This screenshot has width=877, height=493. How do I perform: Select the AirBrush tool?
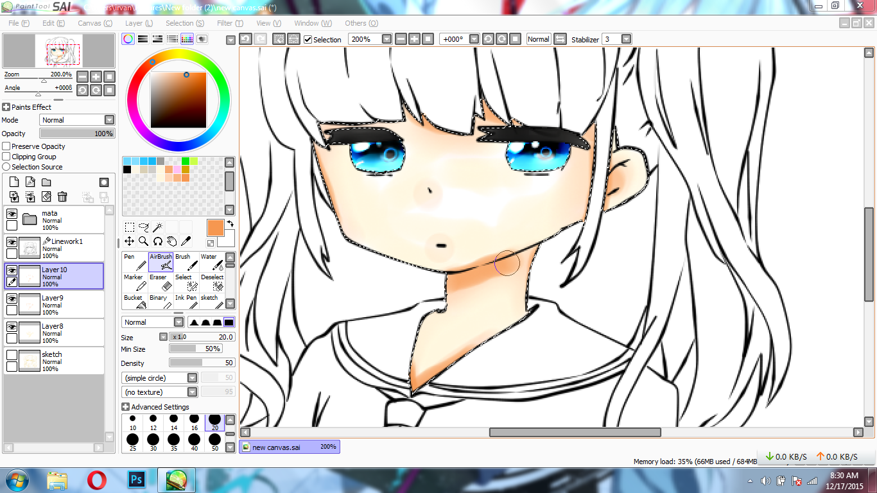coord(161,262)
